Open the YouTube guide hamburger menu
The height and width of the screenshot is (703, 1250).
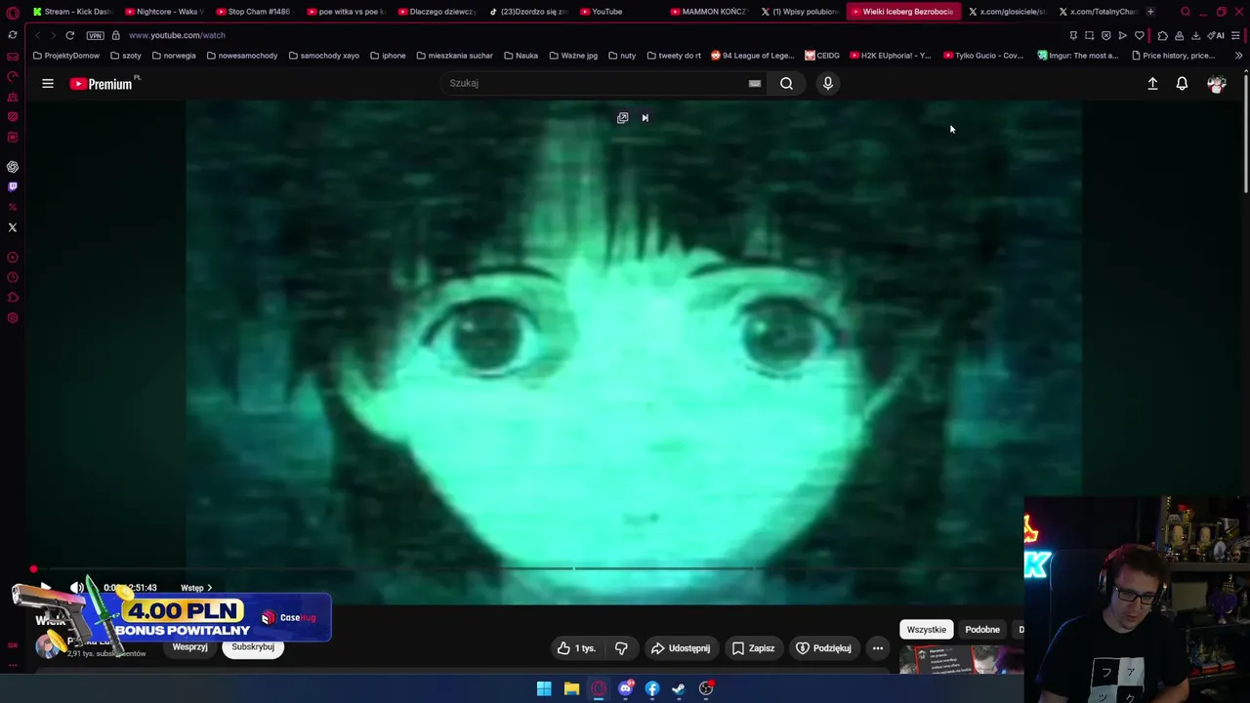[x=48, y=84]
